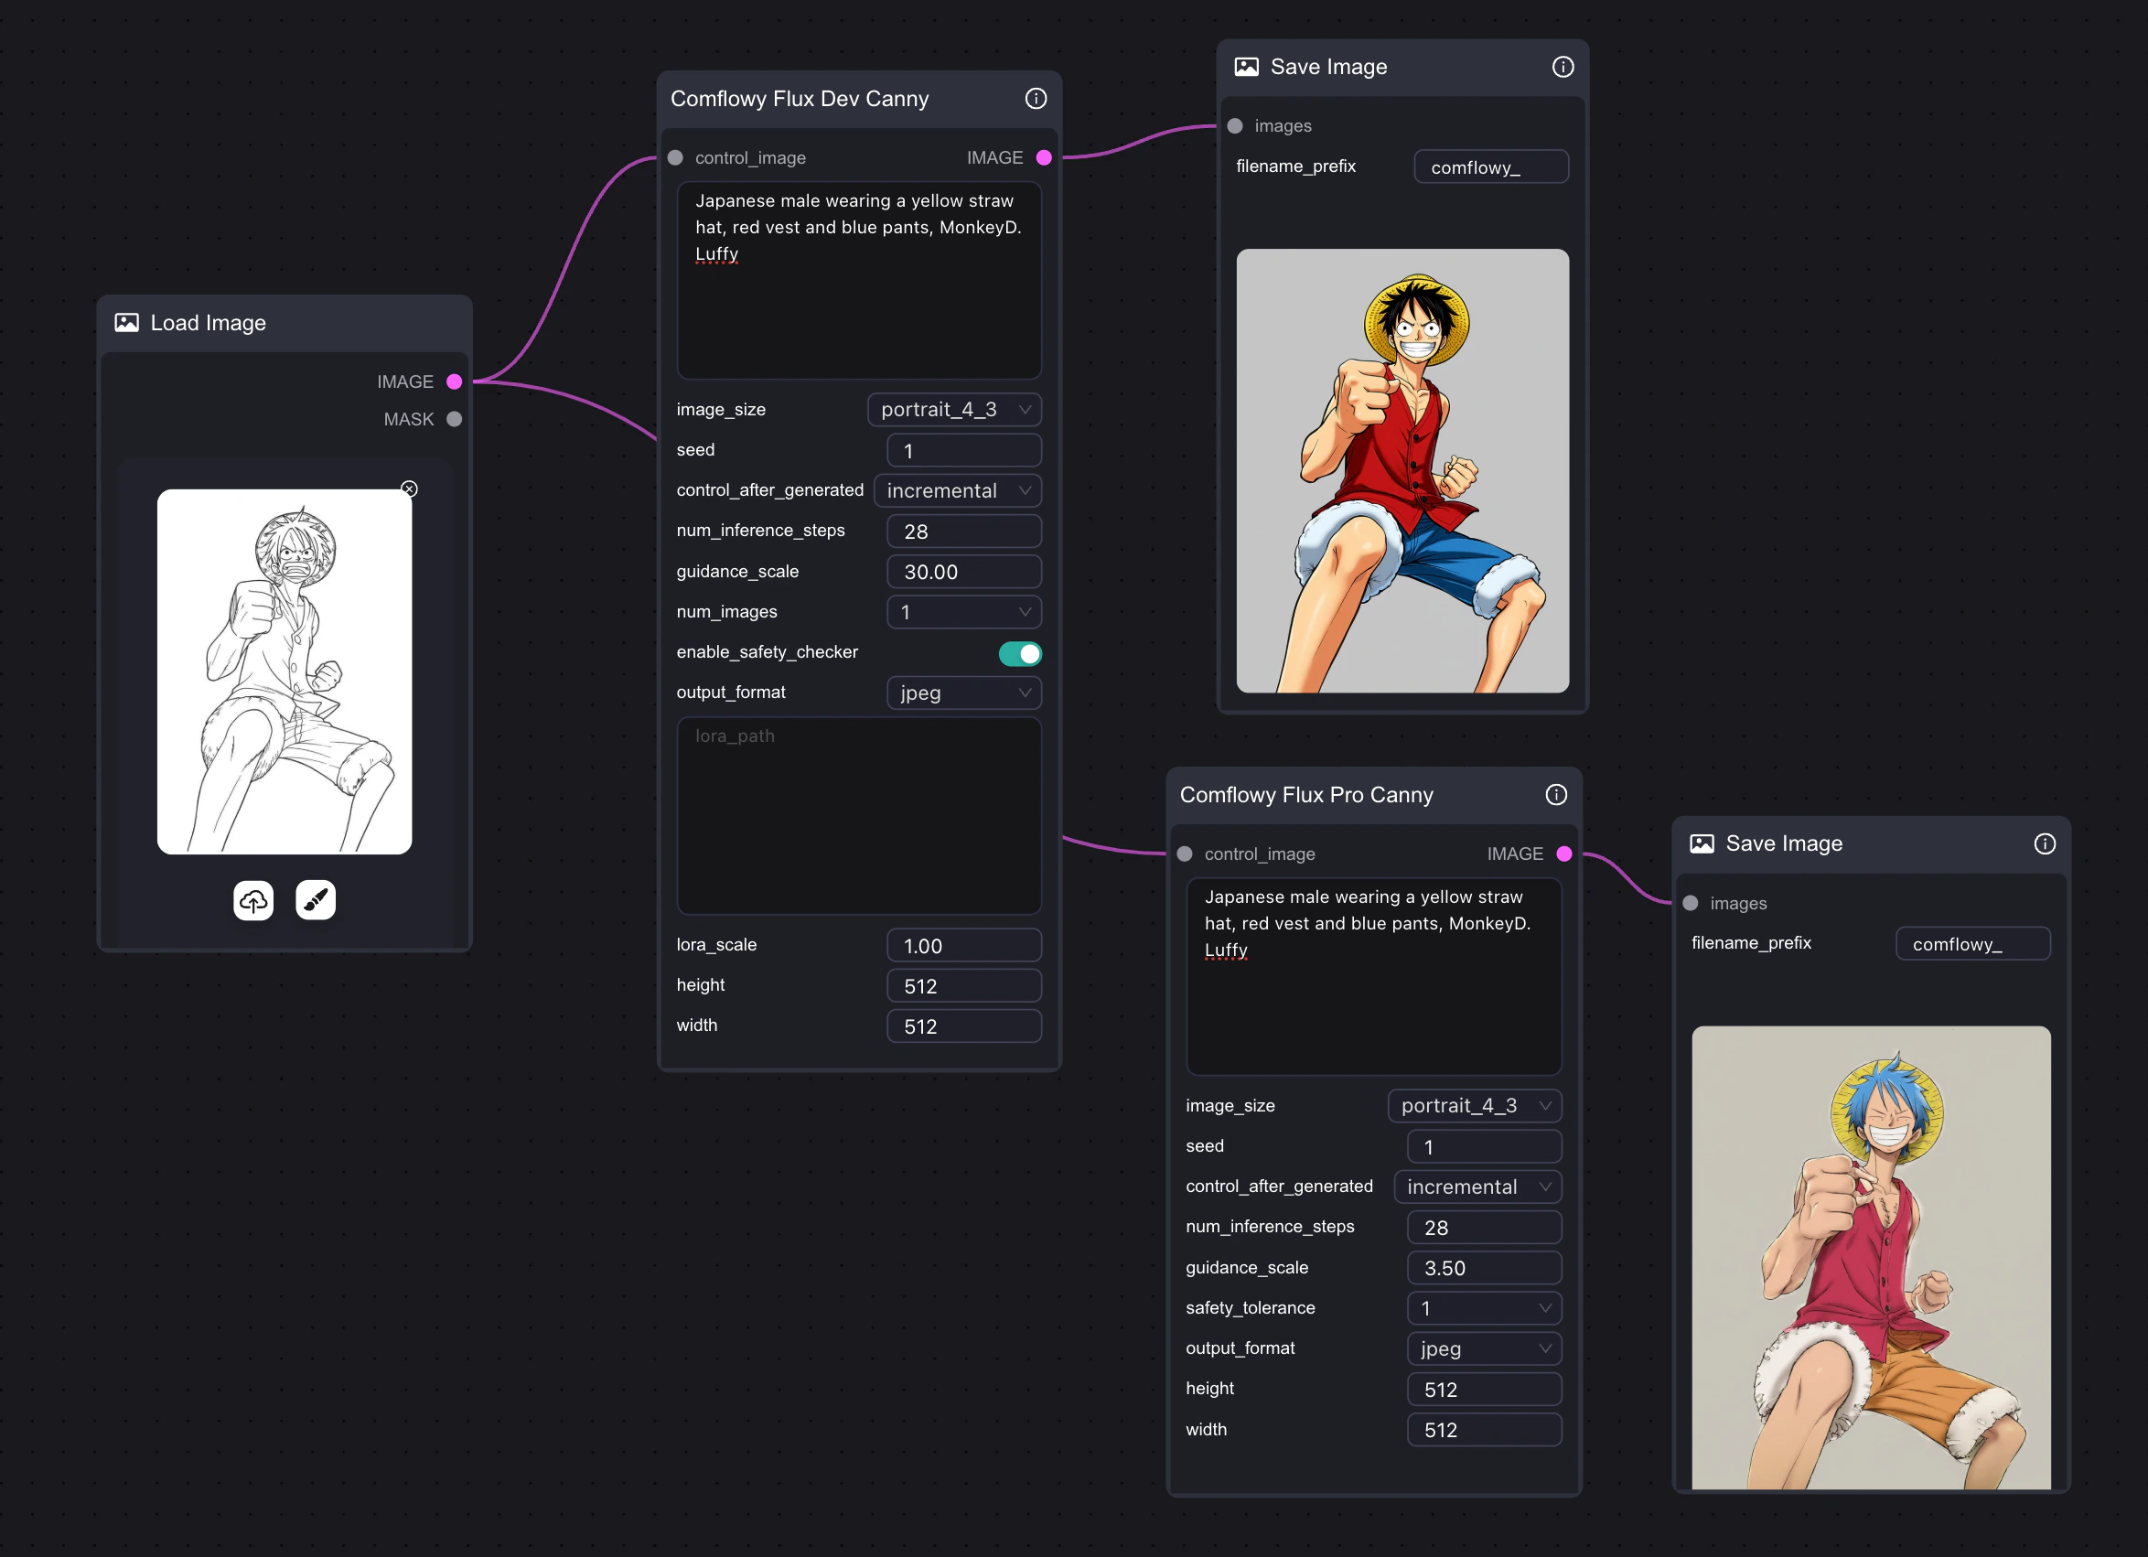The height and width of the screenshot is (1557, 2148).
Task: Click the Flux Dev Canny prompt text box
Action: 858,280
